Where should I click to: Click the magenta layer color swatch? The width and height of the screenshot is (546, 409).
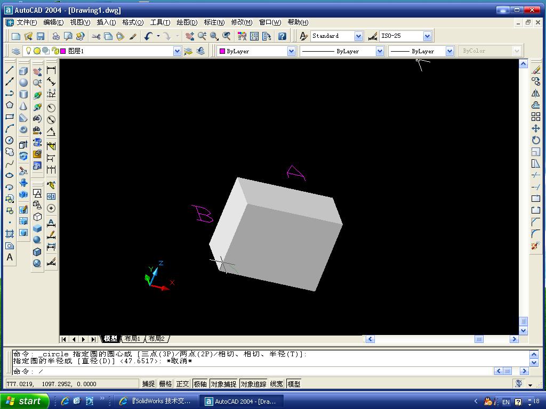click(x=63, y=51)
